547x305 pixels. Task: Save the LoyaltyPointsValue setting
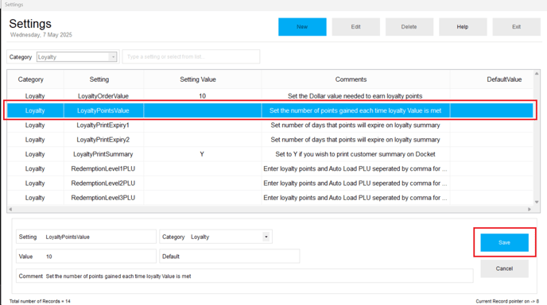pyautogui.click(x=504, y=242)
